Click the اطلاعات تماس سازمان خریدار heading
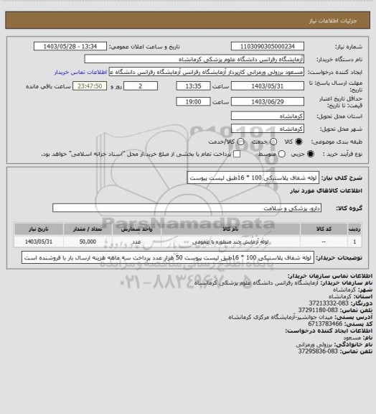 (329, 276)
